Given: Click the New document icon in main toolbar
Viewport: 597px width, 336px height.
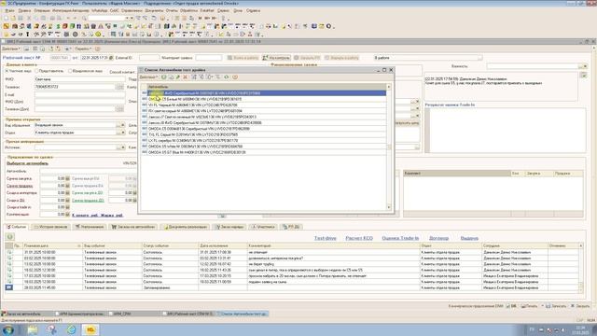Looking at the screenshot, I should pyautogui.click(x=7, y=18).
